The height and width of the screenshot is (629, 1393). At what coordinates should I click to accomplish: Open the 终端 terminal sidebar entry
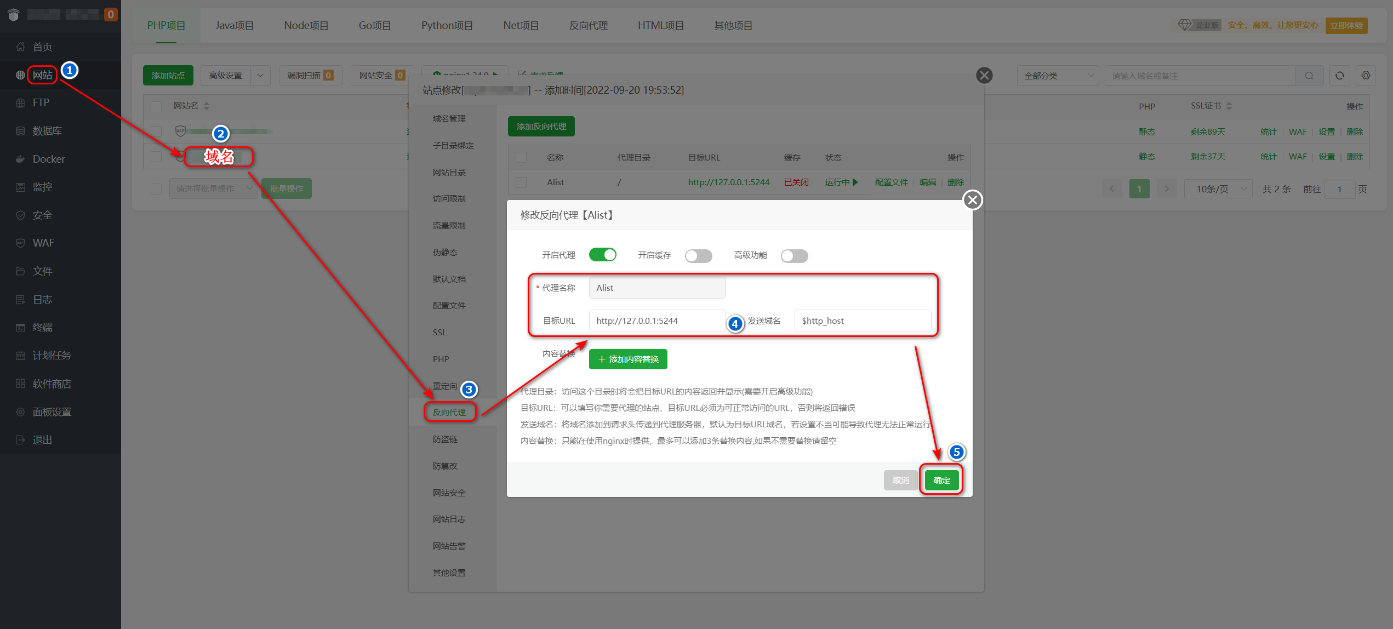coord(42,328)
